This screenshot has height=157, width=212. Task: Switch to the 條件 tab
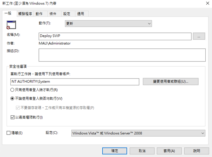point(53,14)
